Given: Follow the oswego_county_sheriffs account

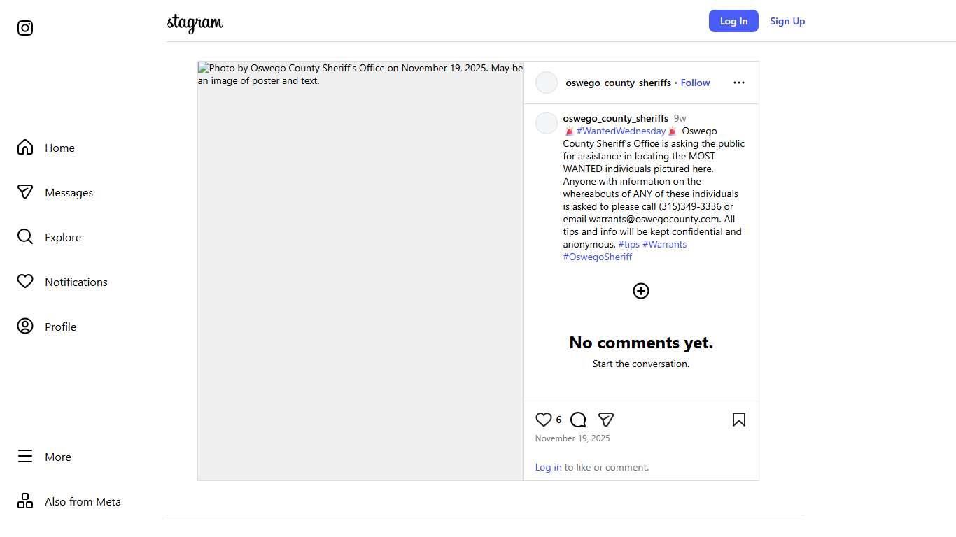Looking at the screenshot, I should (x=695, y=83).
